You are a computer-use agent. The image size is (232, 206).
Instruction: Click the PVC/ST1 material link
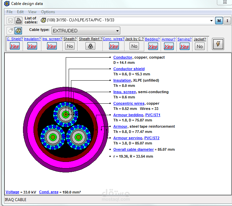click(153, 115)
